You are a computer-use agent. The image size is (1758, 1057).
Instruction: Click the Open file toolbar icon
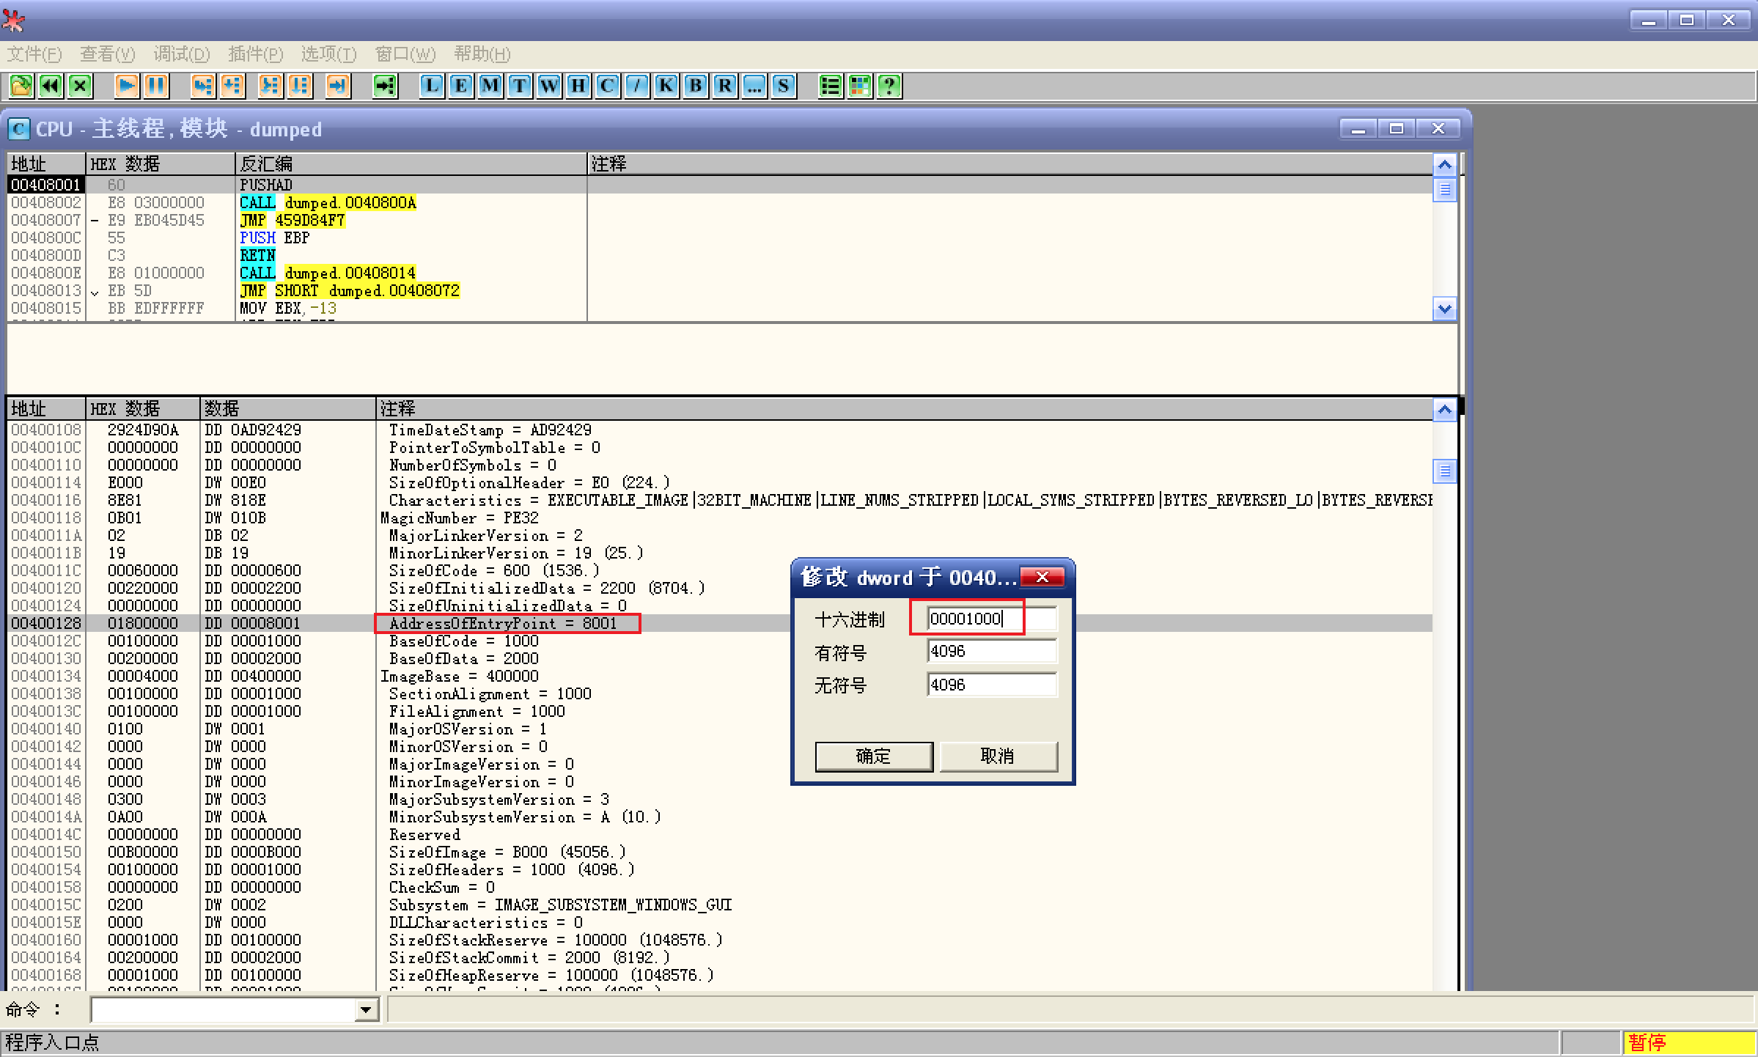click(21, 86)
